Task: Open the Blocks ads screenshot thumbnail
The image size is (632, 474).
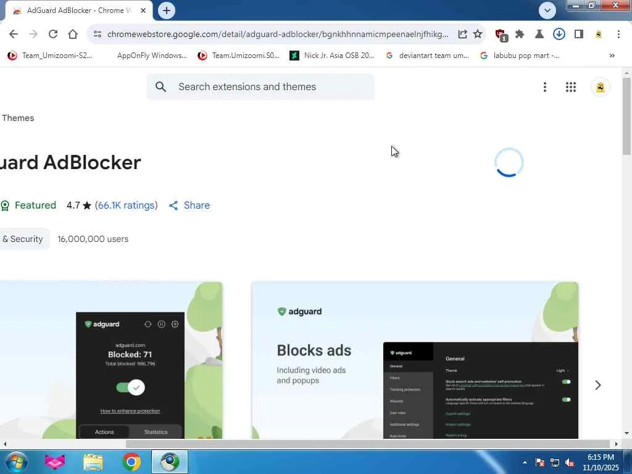Action: point(415,360)
